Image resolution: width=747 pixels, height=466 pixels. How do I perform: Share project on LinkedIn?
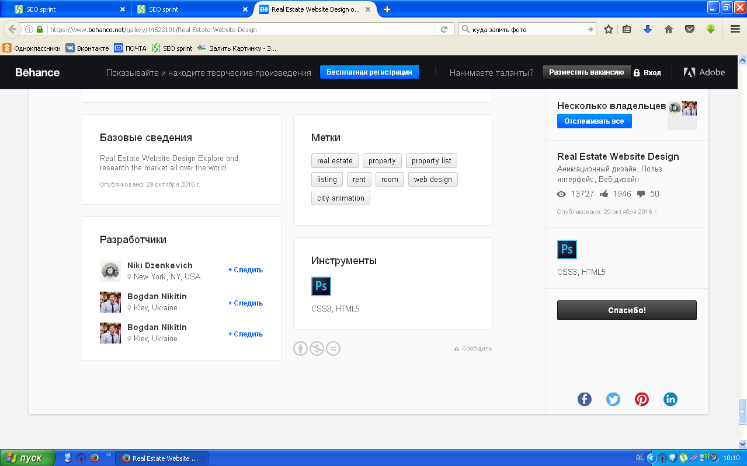click(670, 400)
